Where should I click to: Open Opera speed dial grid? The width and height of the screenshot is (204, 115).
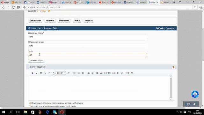(19, 7)
